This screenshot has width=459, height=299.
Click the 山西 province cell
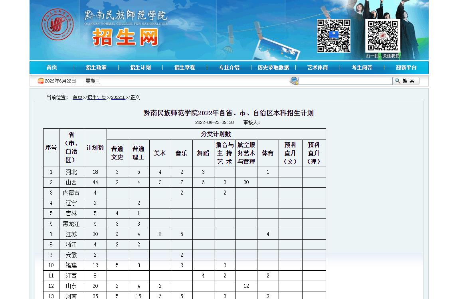71,182
